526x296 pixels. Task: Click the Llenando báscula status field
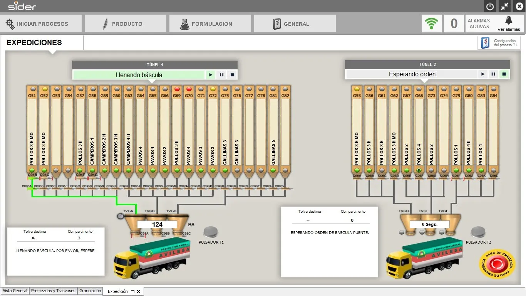pyautogui.click(x=139, y=75)
